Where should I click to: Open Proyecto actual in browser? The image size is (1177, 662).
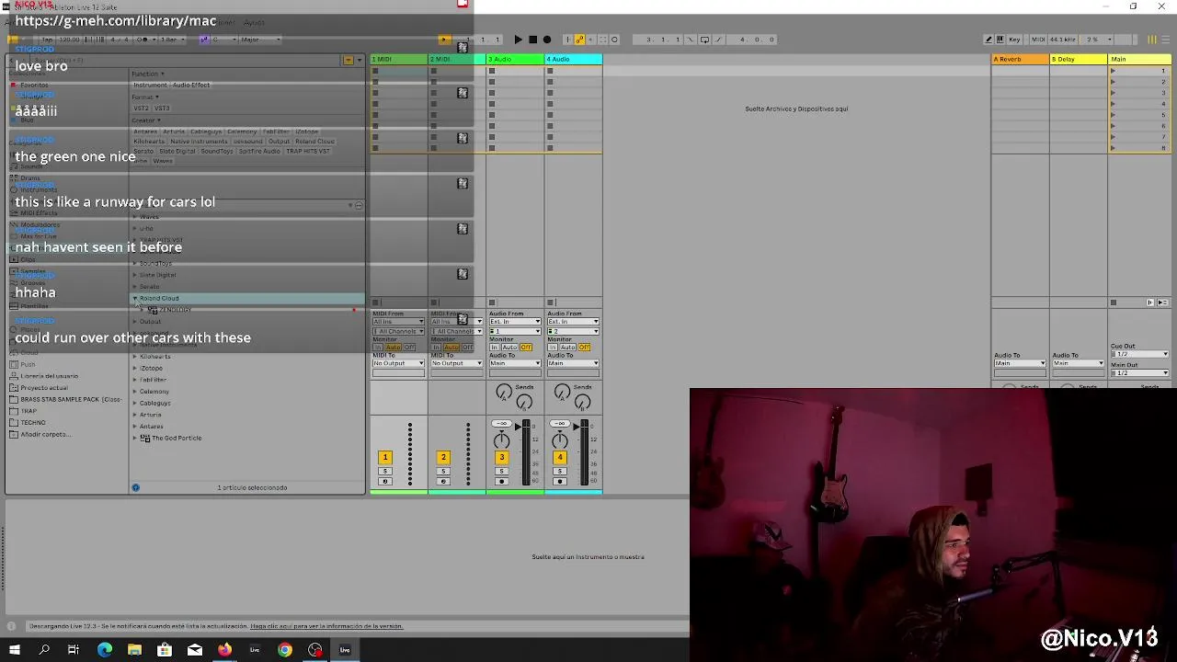click(43, 388)
